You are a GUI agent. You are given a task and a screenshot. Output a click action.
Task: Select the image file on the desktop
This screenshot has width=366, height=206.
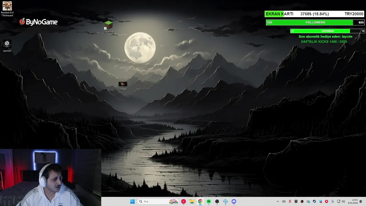(123, 86)
